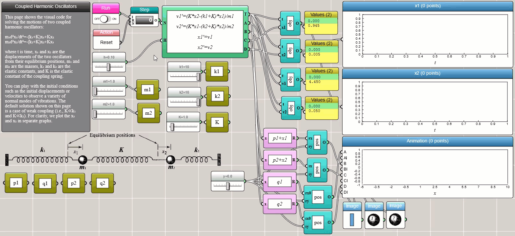Select the pos block with sx0 input
This screenshot has width=515, height=236.
click(318, 222)
